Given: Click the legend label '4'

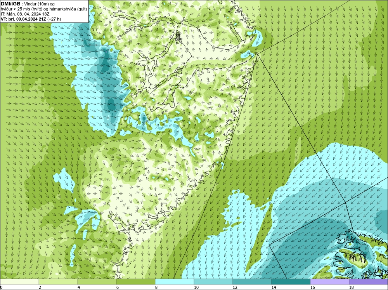Looking at the screenshot, I should click(79, 287).
